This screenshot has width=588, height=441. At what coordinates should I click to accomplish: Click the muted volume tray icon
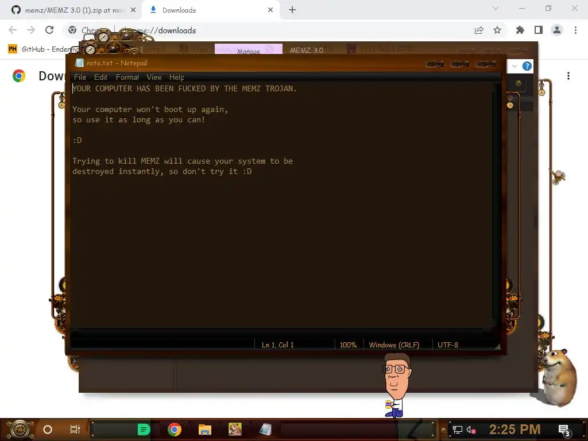pos(471,430)
